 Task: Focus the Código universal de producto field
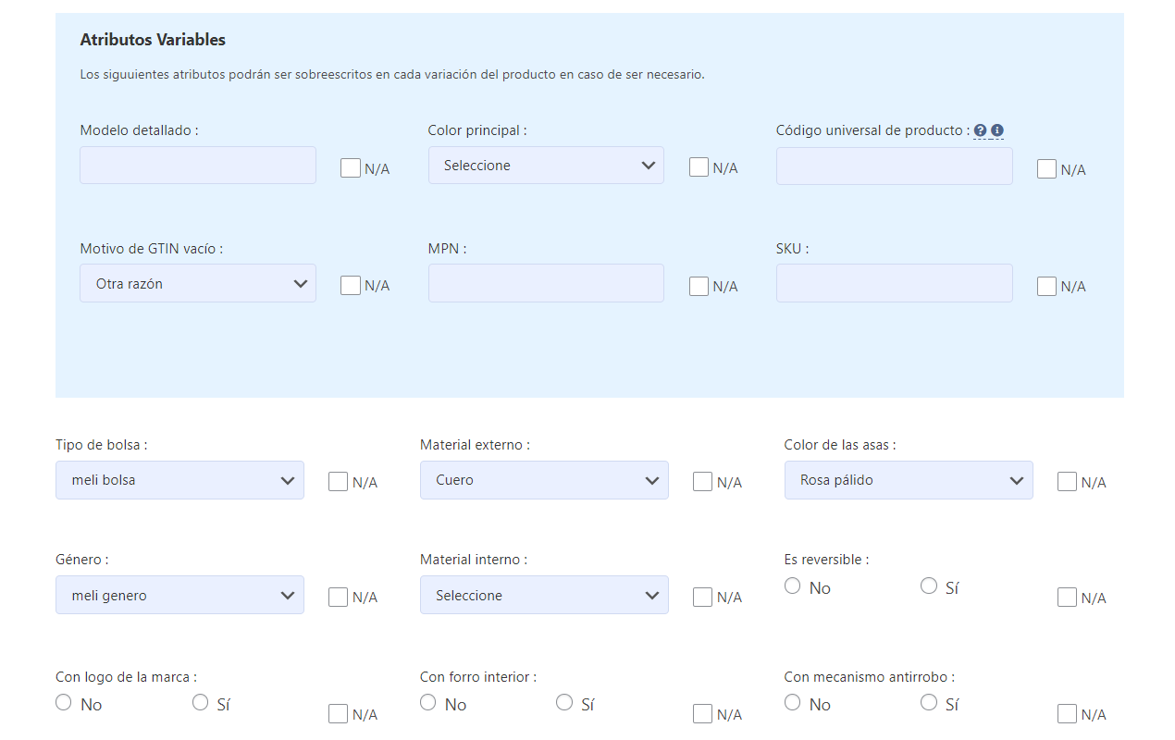[894, 166]
